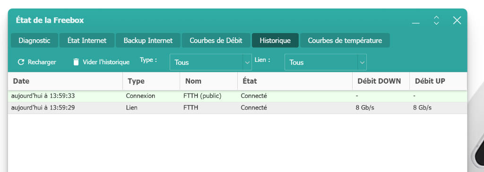484x172 pixels.
Task: Open the État Internet tab
Action: coord(87,41)
